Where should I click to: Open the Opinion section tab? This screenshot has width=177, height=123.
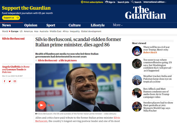click(31, 25)
